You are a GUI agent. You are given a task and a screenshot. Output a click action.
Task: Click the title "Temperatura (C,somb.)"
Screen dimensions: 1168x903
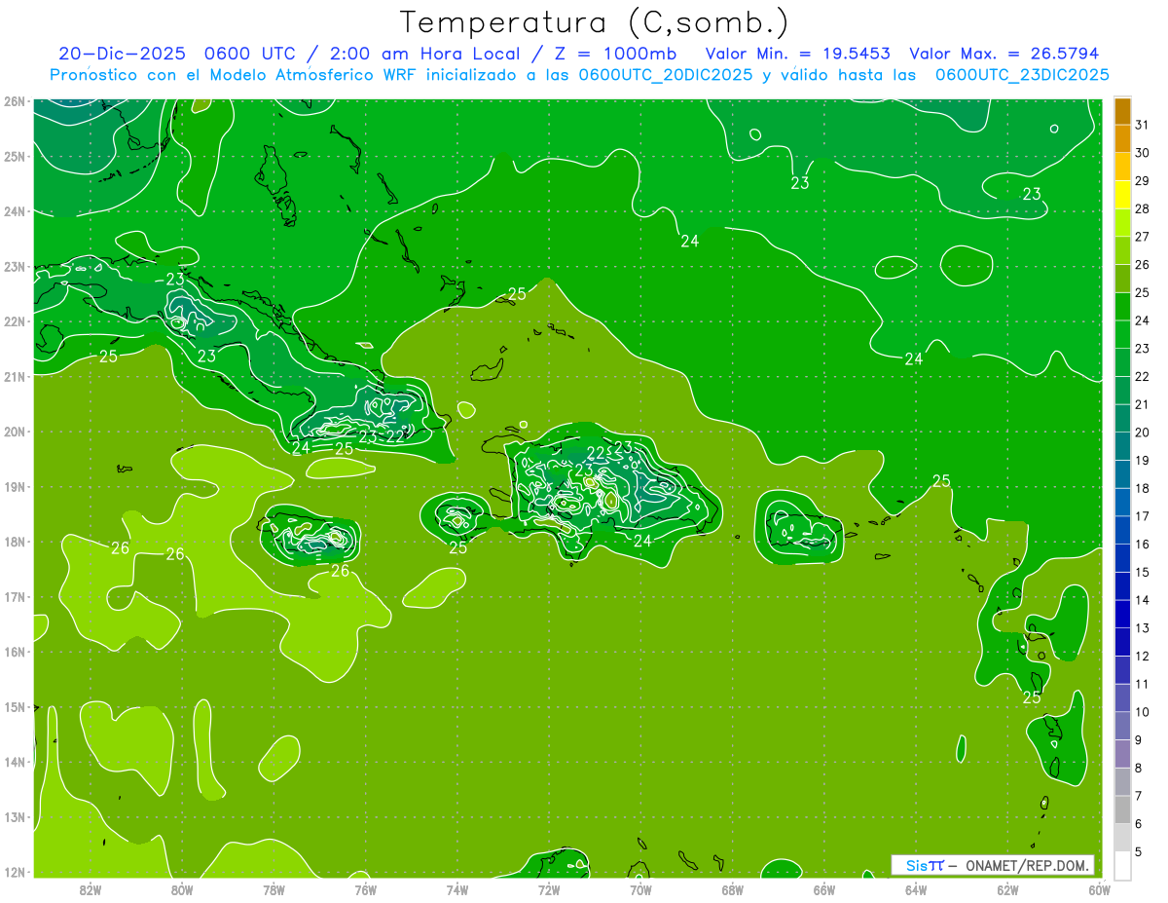tap(595, 23)
